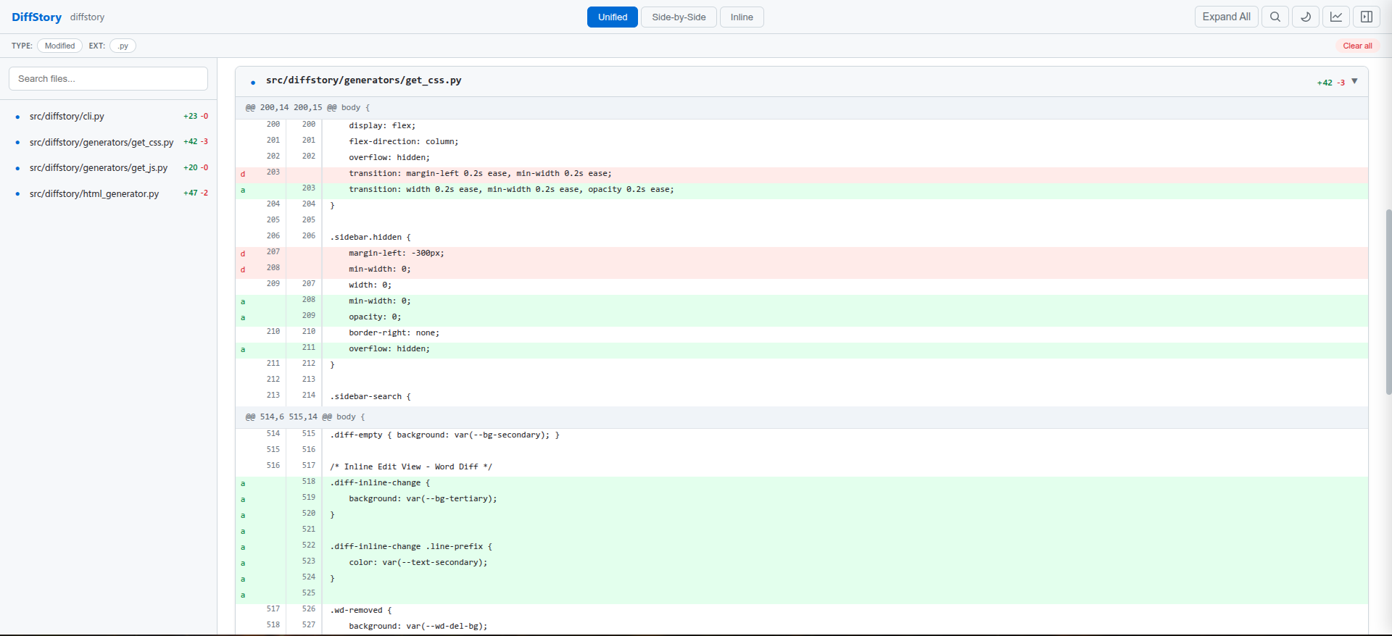Toggle dark mode with moon icon

(1305, 17)
